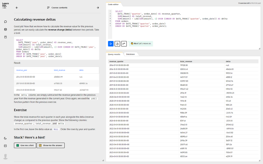Click the delta value 29345.52
Image resolution: width=263 pixels, height=164 pixels.
click(230, 125)
